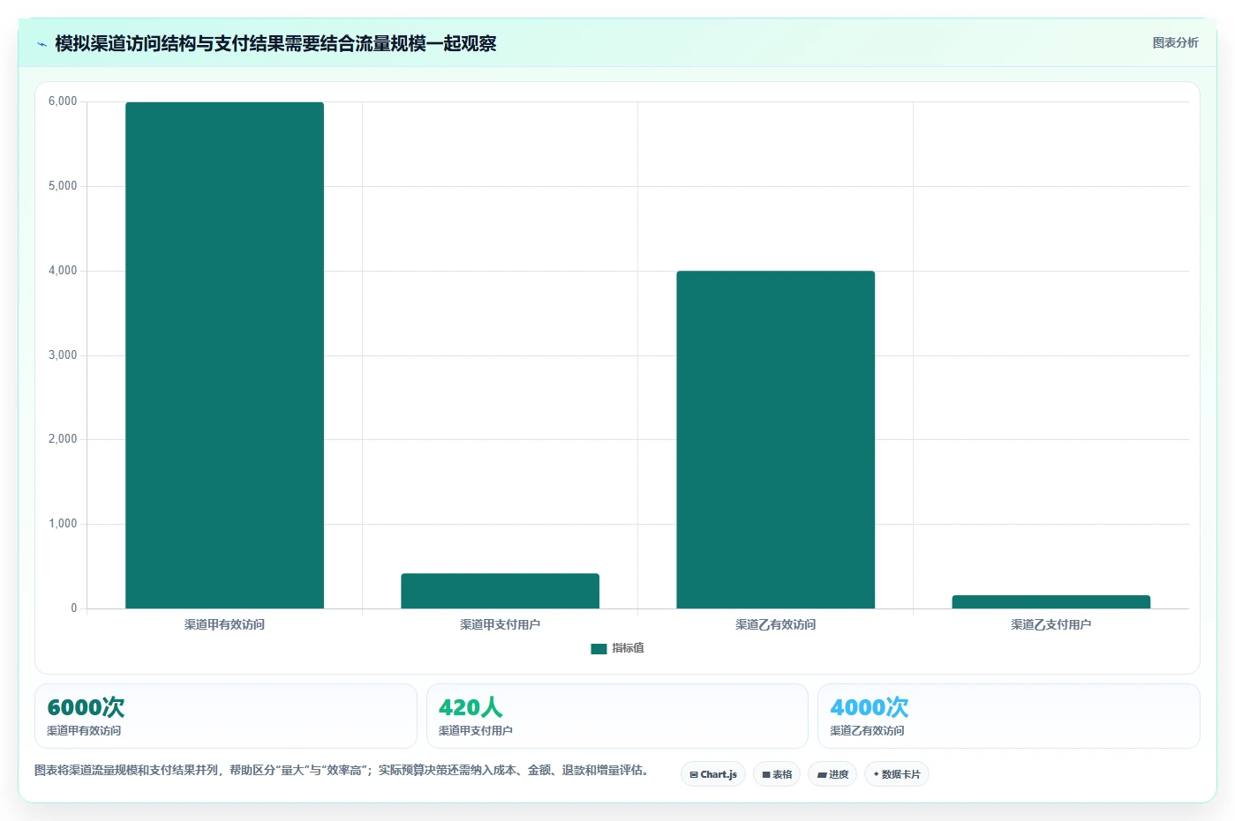Image resolution: width=1235 pixels, height=821 pixels.
Task: Open the 6000次 stat card
Action: [226, 716]
